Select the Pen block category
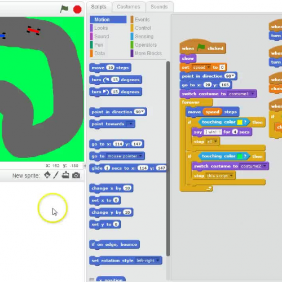 (99, 45)
